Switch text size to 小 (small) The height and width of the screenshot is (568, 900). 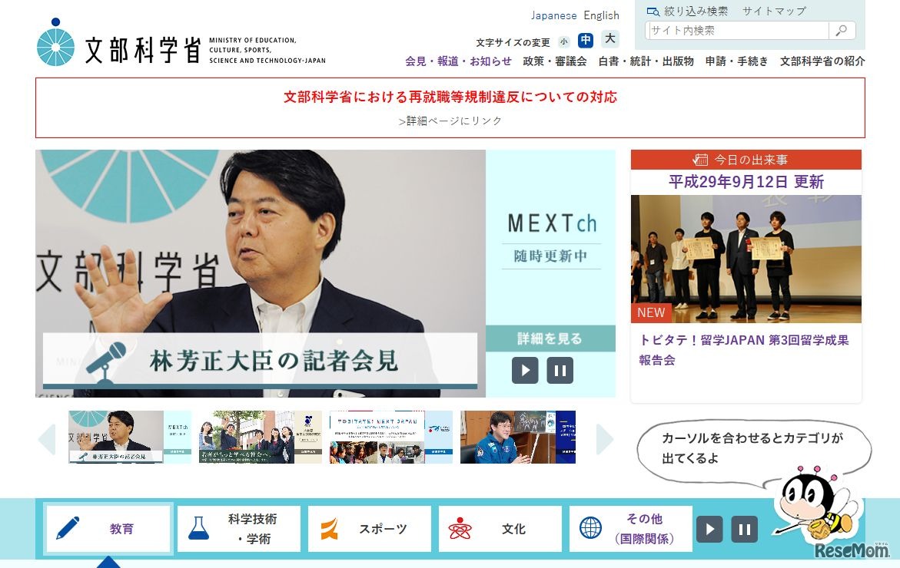pyautogui.click(x=564, y=41)
